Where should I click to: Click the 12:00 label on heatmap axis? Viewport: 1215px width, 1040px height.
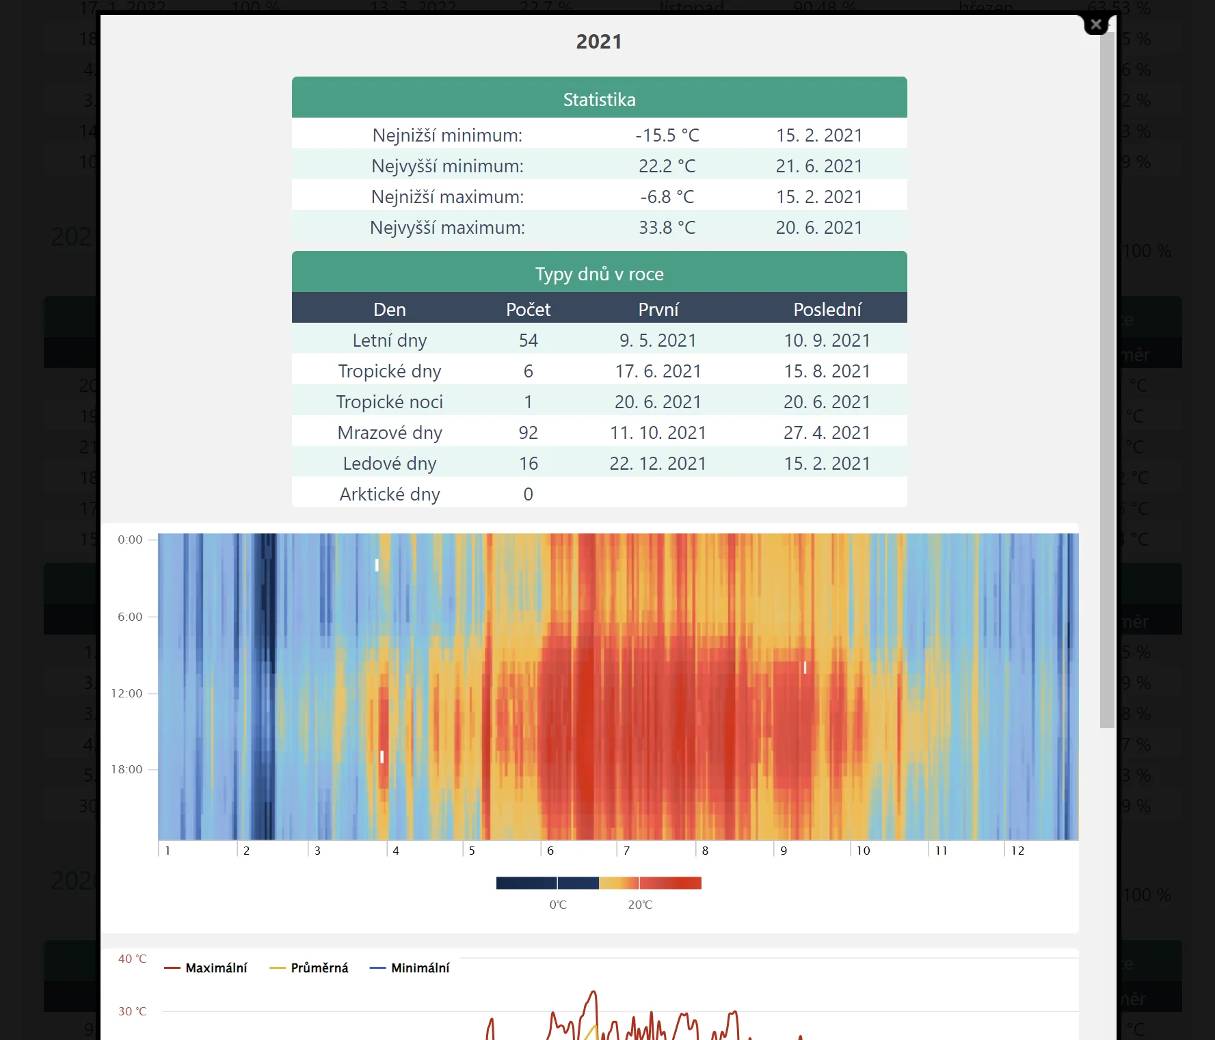point(127,693)
